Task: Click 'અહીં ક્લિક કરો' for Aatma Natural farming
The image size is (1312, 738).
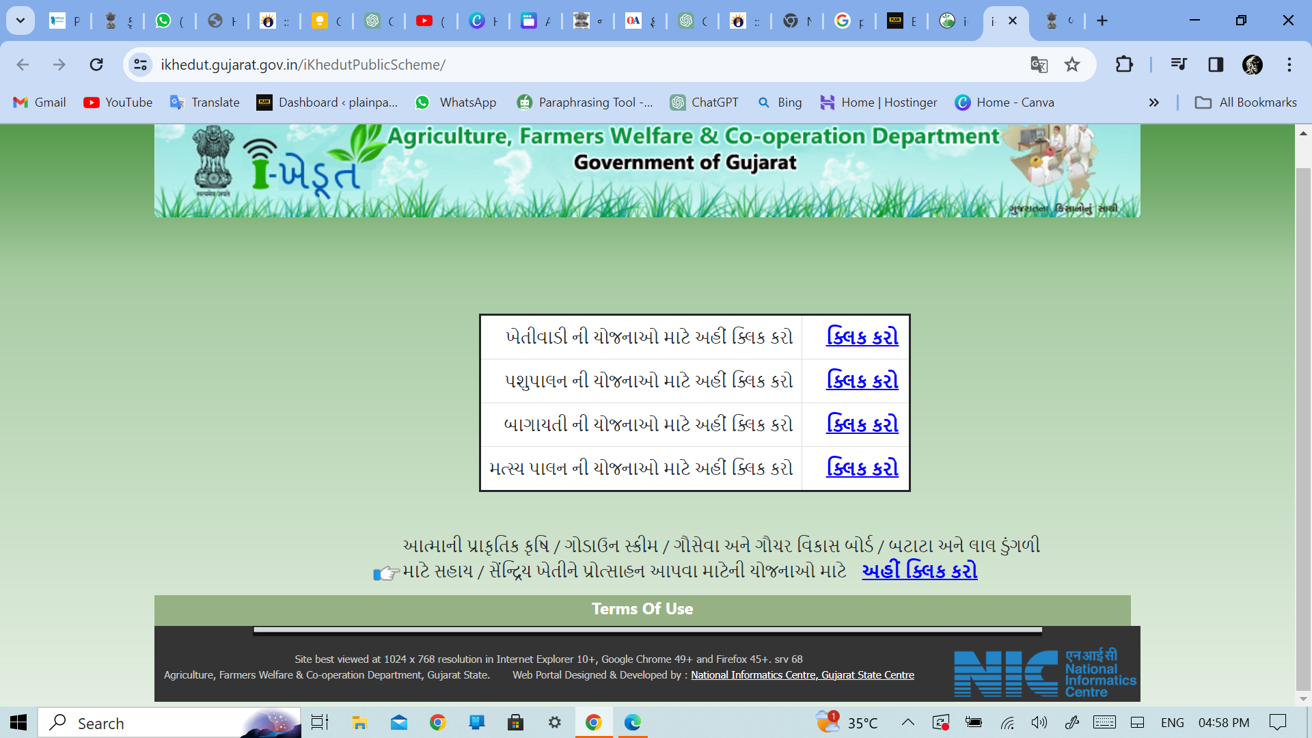Action: (919, 571)
